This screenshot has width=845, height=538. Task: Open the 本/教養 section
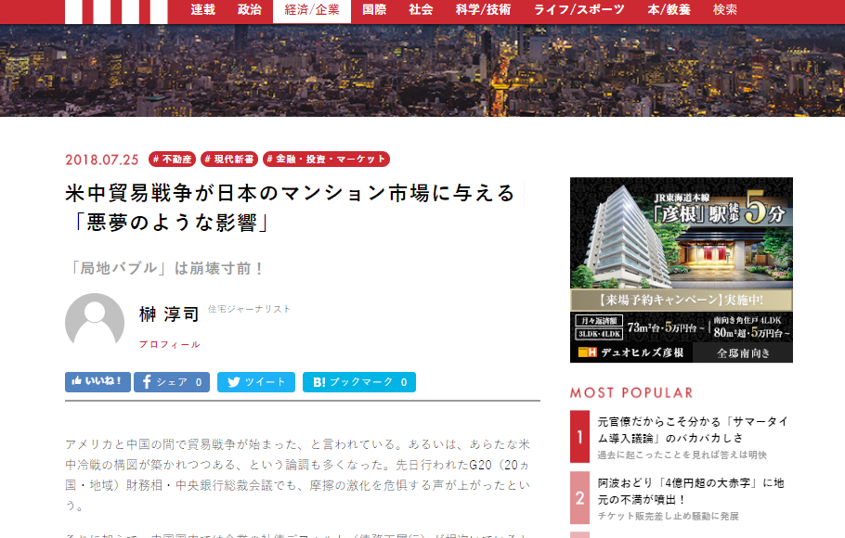pyautogui.click(x=669, y=10)
